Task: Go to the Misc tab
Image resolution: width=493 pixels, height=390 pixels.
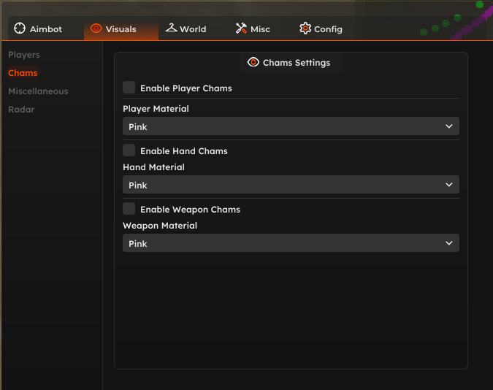Action: 253,28
